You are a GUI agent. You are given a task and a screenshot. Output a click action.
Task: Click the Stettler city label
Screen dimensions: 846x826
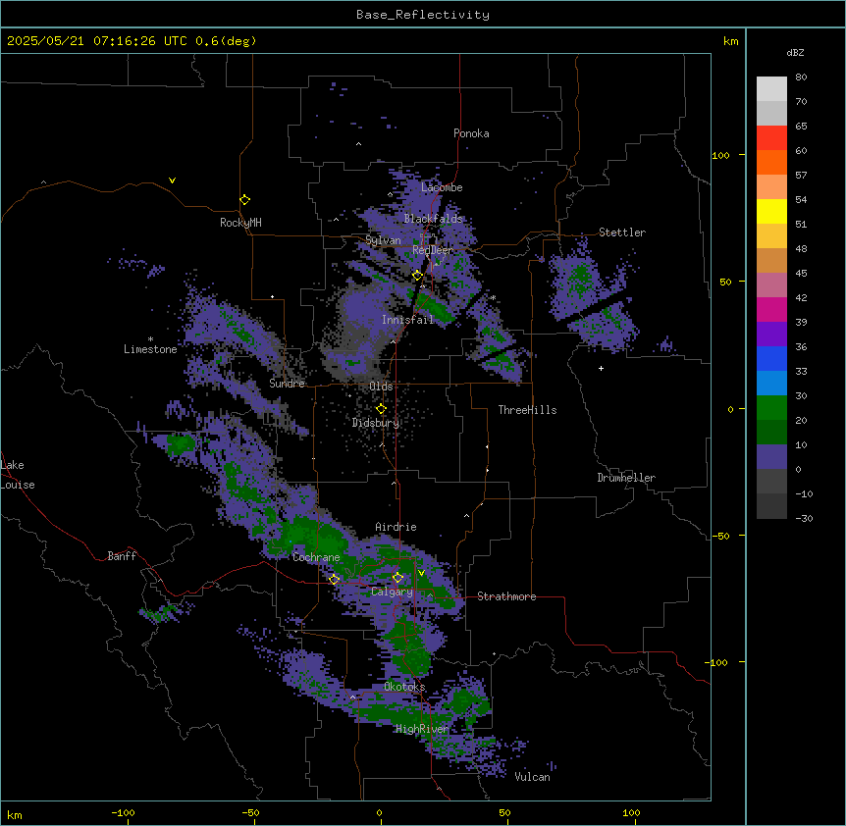622,232
